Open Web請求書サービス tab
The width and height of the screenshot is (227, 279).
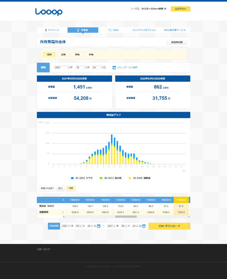(175, 30)
